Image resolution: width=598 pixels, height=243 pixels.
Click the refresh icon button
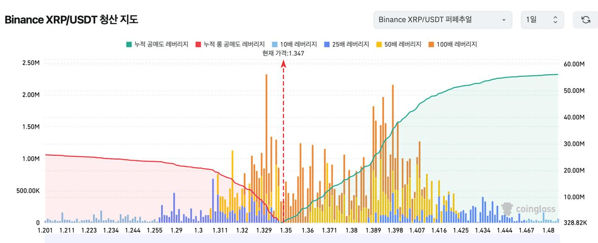tap(585, 20)
